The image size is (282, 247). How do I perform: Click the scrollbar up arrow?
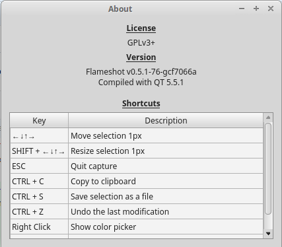268,118
